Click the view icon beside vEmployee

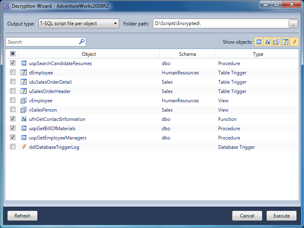coord(24,100)
